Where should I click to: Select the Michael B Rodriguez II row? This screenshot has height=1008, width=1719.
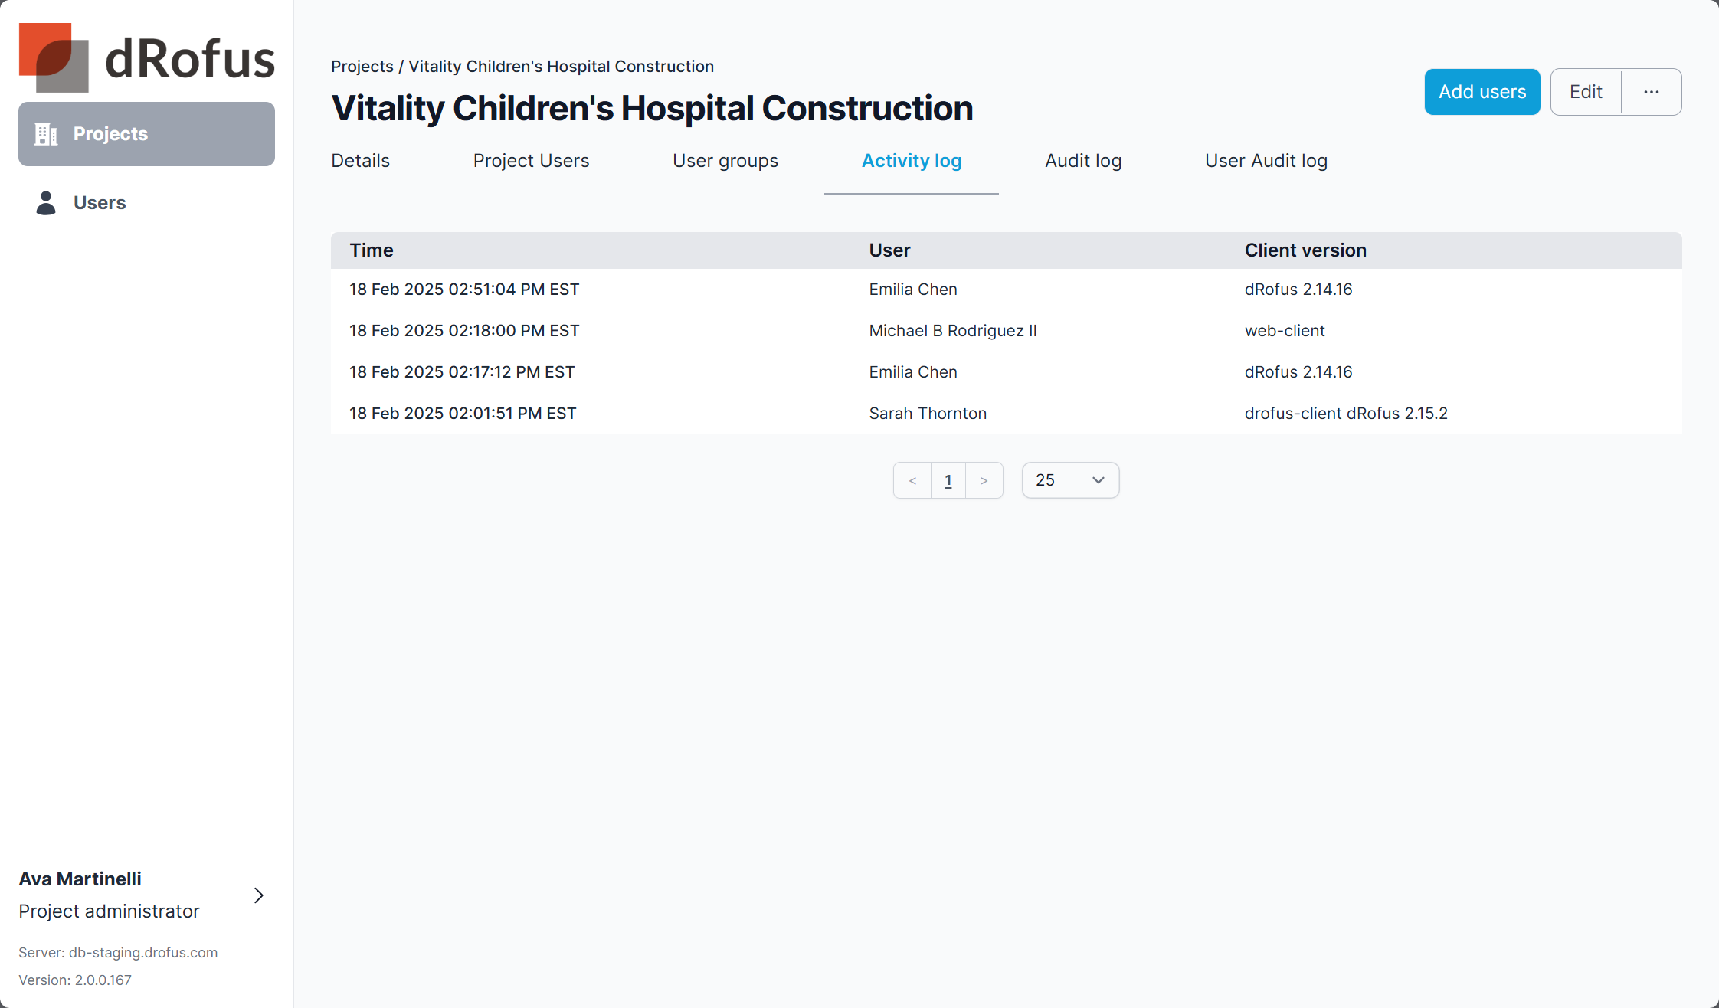click(x=952, y=331)
